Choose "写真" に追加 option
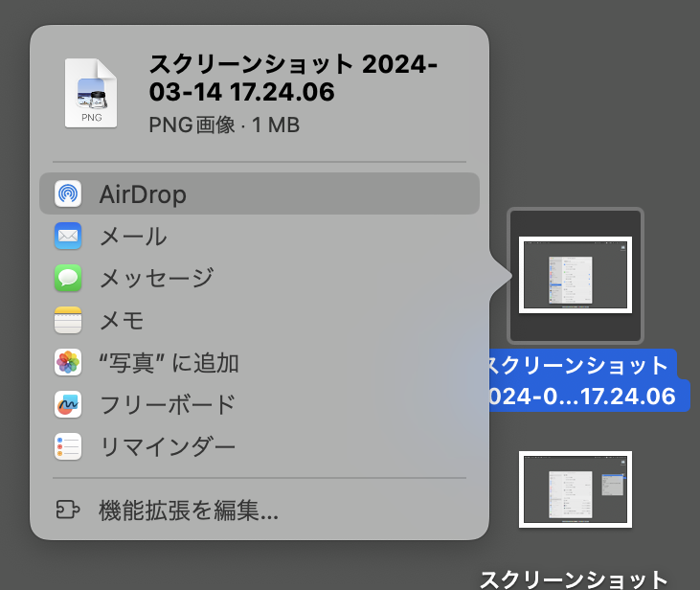The image size is (700, 590). [x=260, y=362]
